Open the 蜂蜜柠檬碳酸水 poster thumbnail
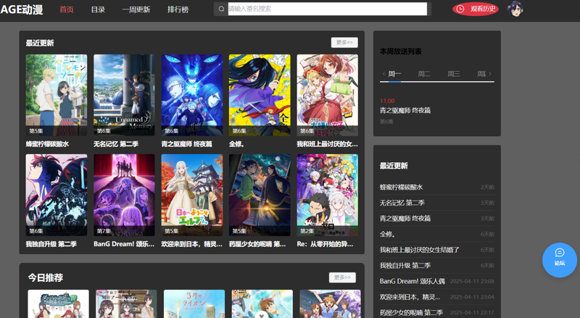 coord(57,95)
